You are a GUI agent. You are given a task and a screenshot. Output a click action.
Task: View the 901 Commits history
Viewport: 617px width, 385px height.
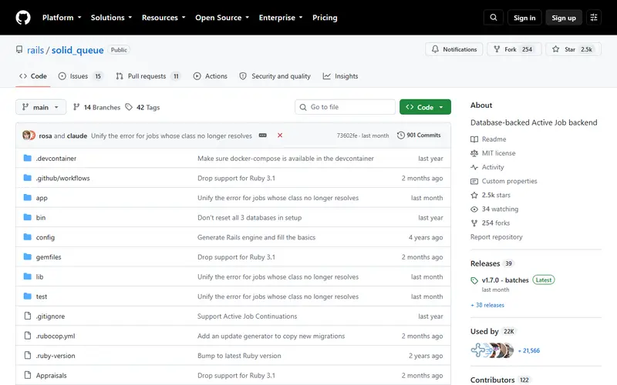tap(419, 136)
